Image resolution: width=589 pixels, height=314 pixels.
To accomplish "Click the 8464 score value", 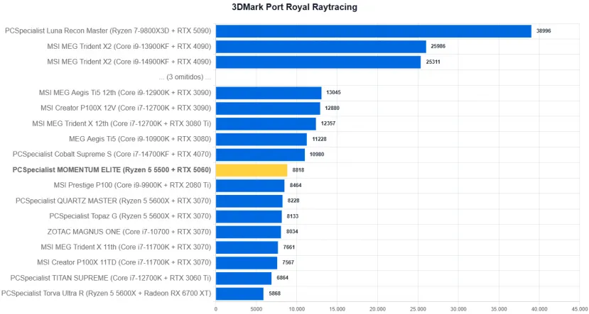I will pos(296,186).
